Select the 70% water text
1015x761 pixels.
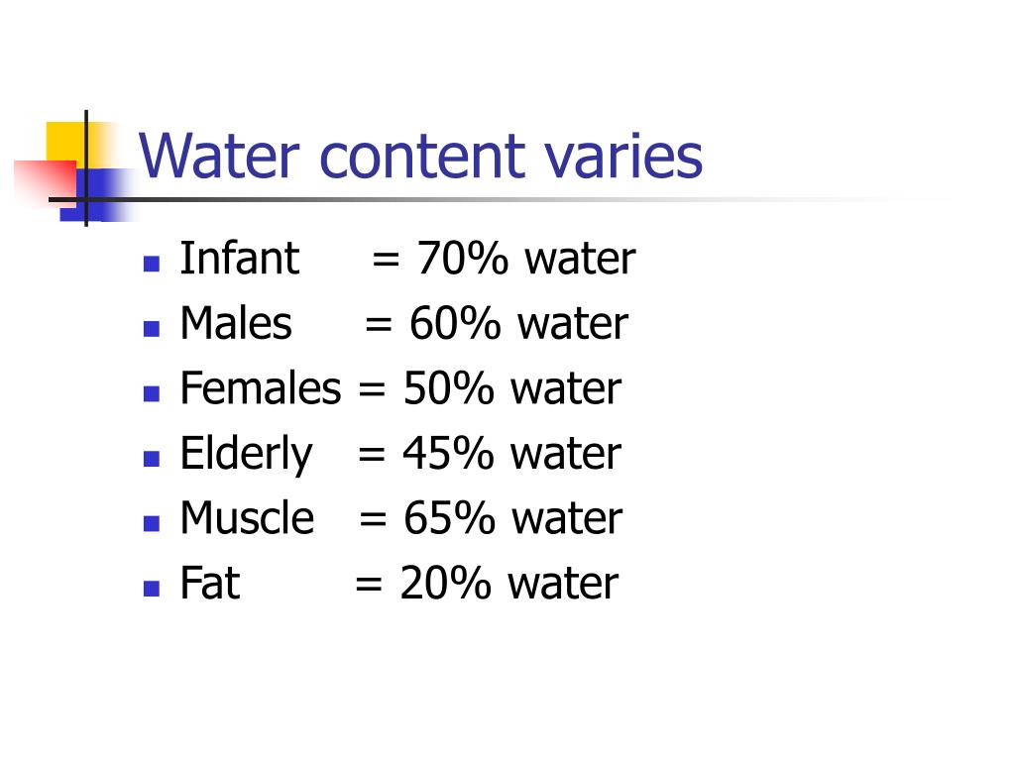click(x=526, y=259)
